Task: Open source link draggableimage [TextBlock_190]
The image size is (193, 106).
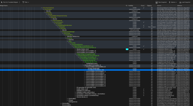Action: coord(166,70)
